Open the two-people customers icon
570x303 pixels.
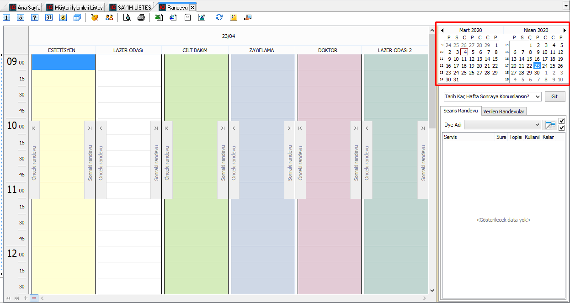tap(109, 18)
